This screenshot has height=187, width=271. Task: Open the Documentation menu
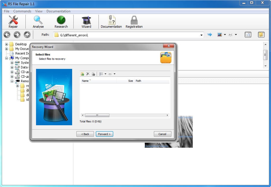coord(58,11)
